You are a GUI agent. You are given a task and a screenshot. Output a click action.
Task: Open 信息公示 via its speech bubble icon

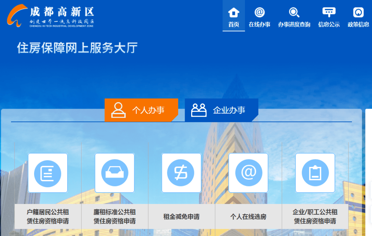(329, 12)
